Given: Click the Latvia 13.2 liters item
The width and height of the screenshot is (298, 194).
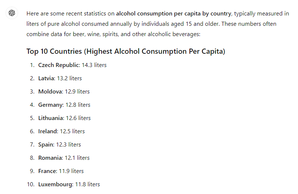Looking at the screenshot, I should click(x=60, y=78).
